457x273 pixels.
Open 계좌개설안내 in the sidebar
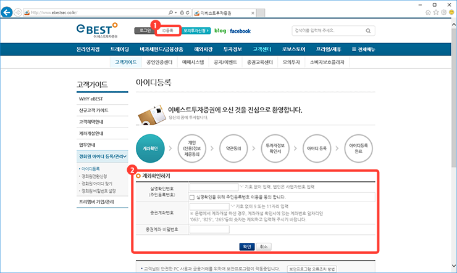(103, 134)
